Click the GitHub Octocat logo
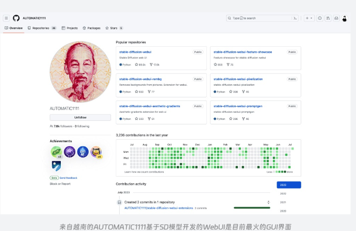356x231 pixels. tap(16, 18)
